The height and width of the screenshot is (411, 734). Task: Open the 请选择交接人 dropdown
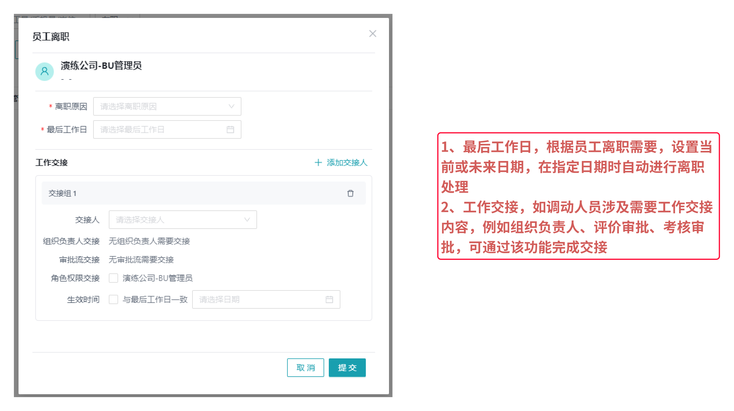[x=177, y=220]
